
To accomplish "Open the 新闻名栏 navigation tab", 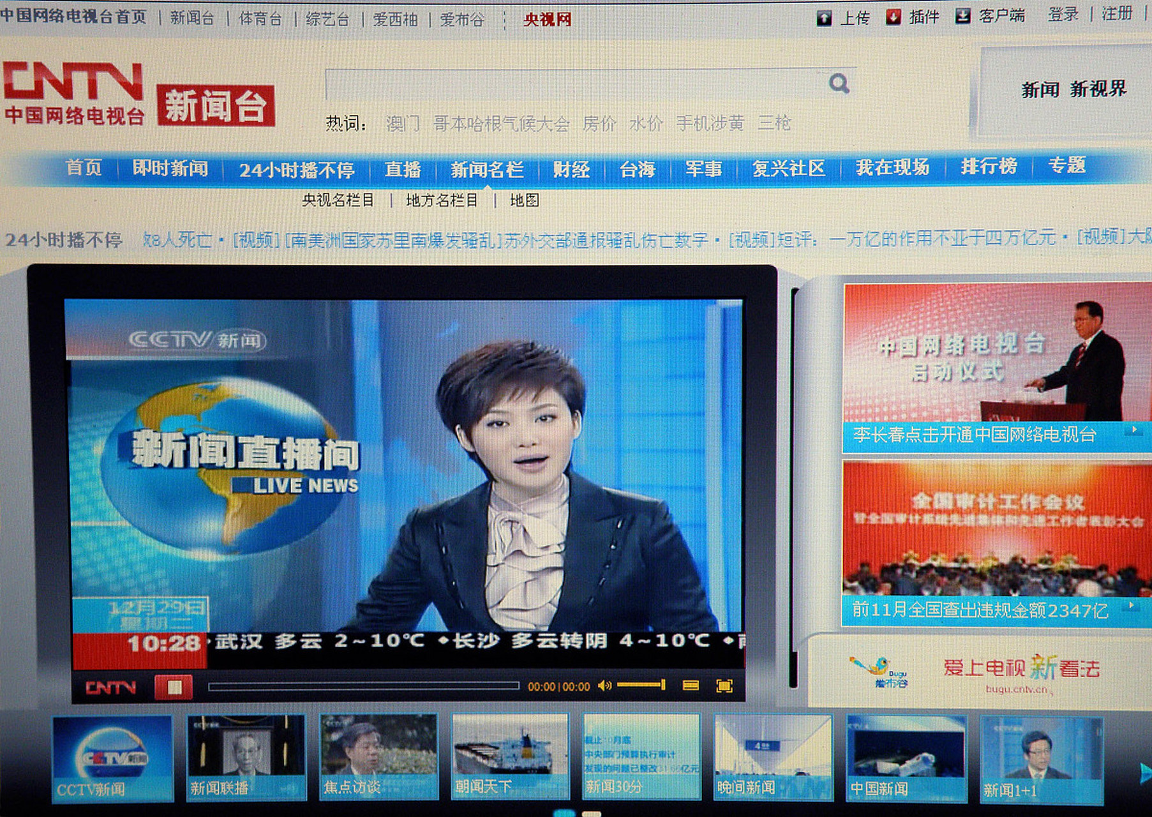I will pos(487,169).
